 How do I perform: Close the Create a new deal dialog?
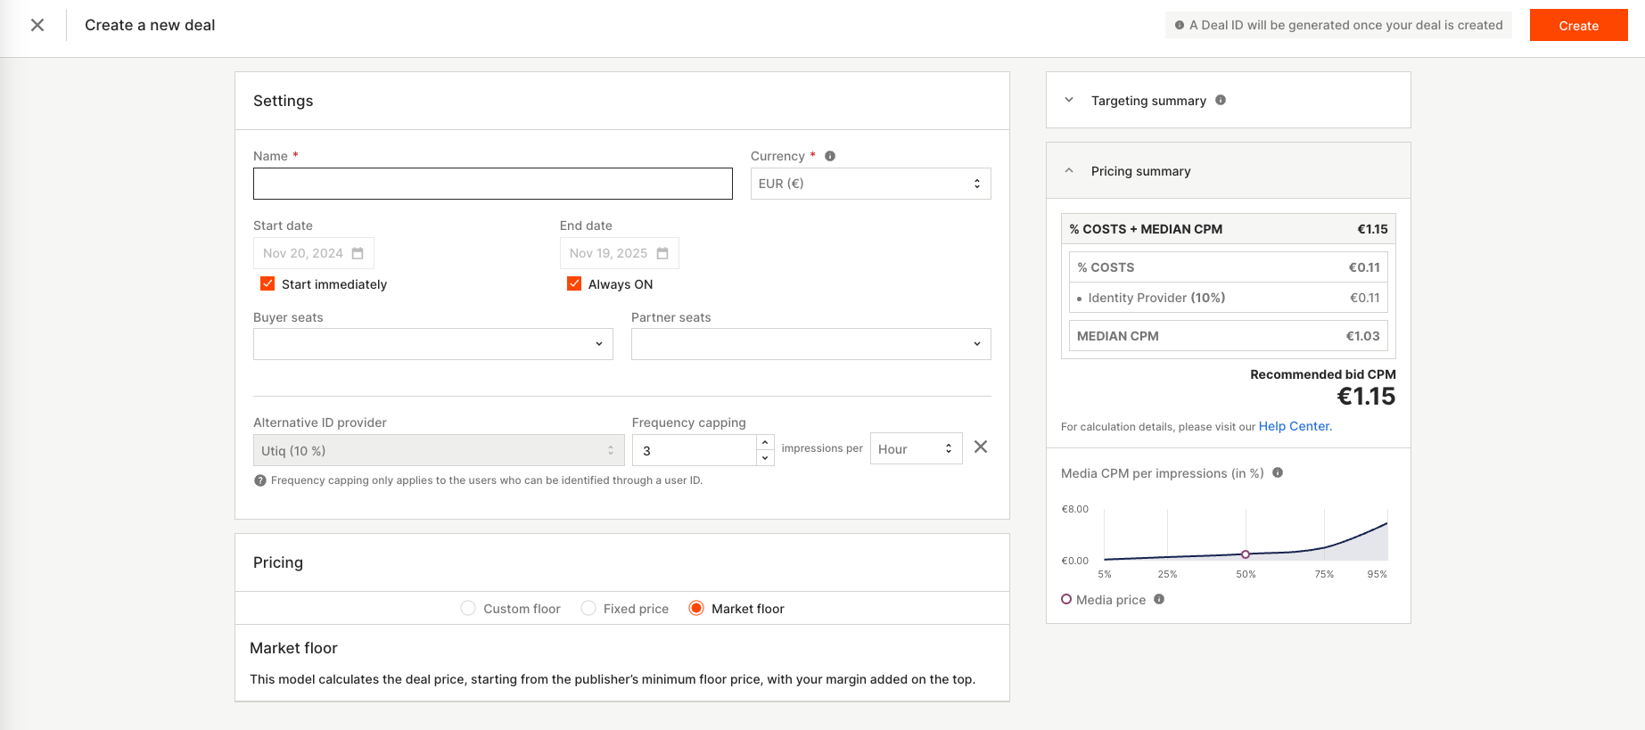tap(37, 25)
